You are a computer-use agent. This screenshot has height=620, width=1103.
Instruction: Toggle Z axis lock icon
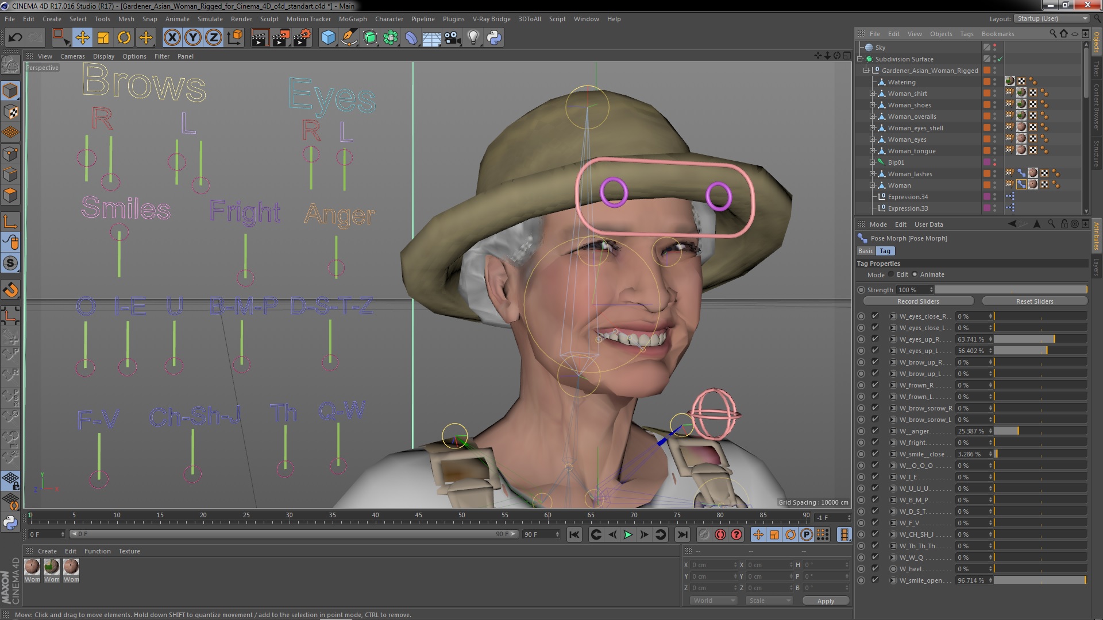point(214,38)
